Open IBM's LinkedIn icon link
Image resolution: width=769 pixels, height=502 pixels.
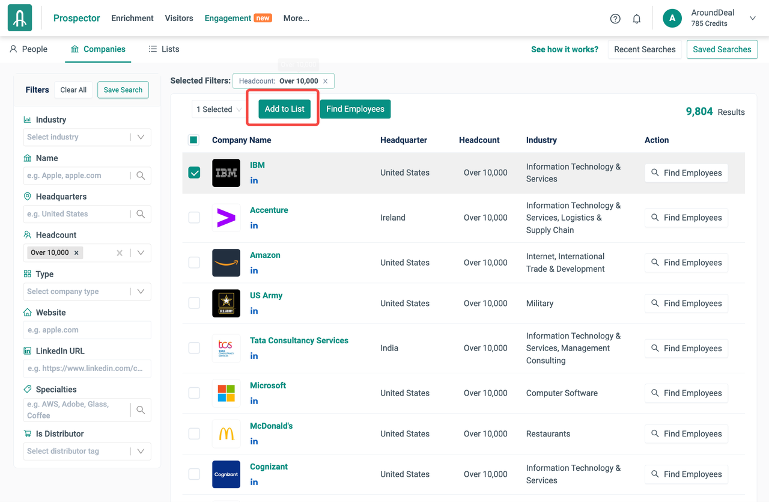(254, 180)
